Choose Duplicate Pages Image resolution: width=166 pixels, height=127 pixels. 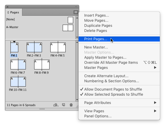[x=119, y=25]
